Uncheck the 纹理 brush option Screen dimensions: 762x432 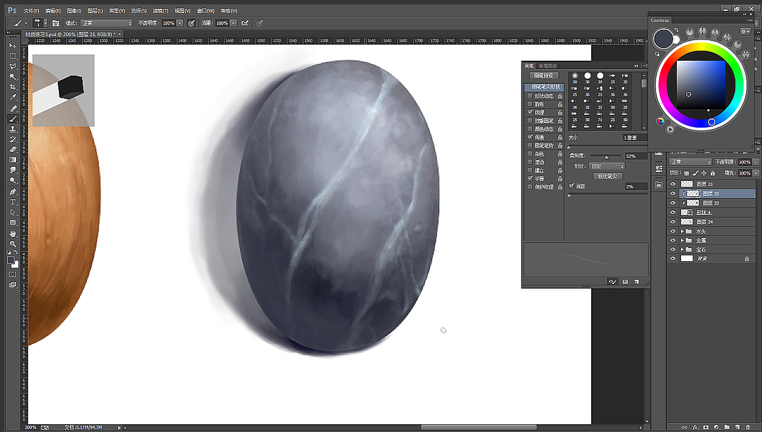530,112
